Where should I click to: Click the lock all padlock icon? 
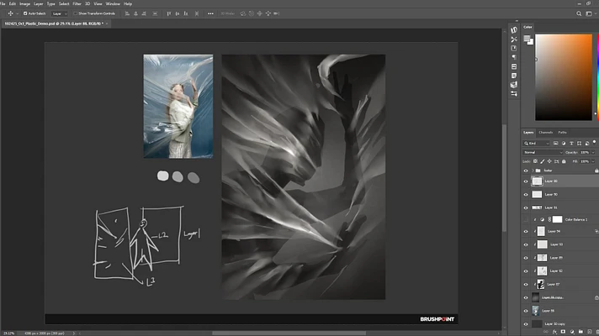pyautogui.click(x=564, y=161)
